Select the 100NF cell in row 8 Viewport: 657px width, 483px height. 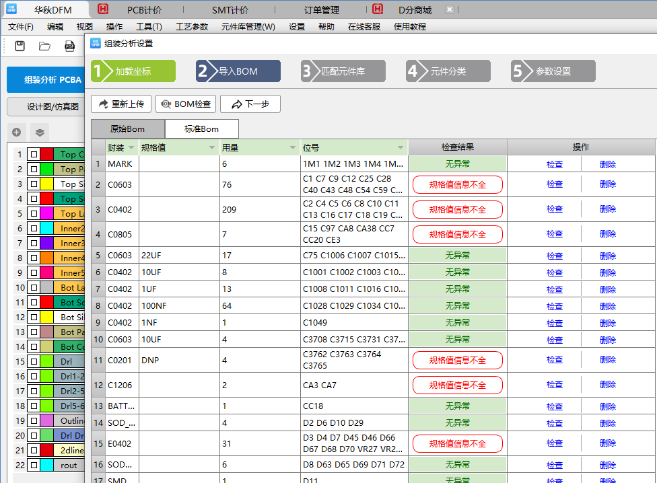click(179, 305)
